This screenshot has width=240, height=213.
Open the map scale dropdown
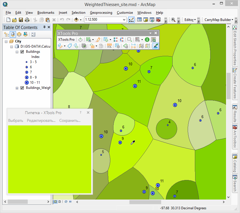124,20
